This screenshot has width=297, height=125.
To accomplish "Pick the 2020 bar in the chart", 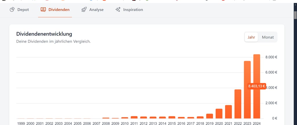I will [x=219, y=113].
